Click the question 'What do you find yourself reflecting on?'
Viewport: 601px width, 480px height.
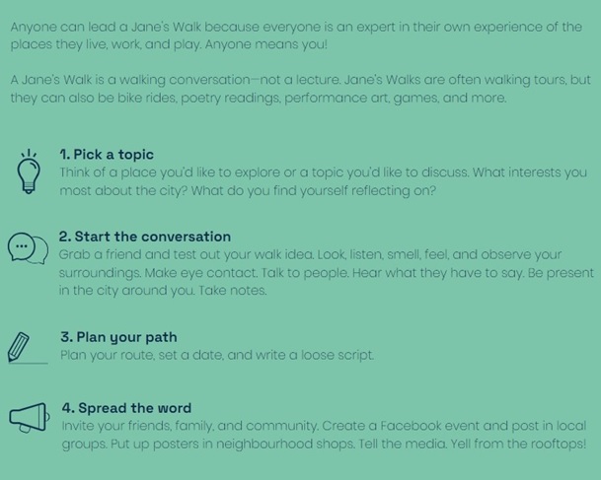313,190
